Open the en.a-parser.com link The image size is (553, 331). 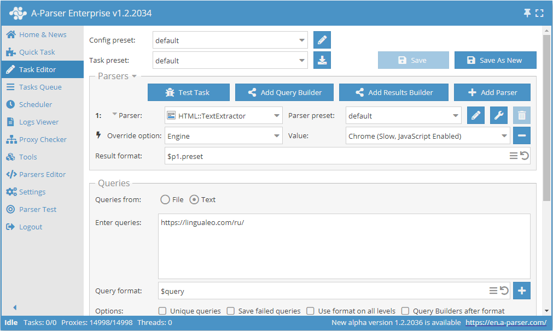(505, 323)
